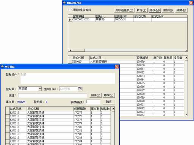Click right arrow of record list horizontal scrollbar
194x145 pixels.
click(x=186, y=50)
